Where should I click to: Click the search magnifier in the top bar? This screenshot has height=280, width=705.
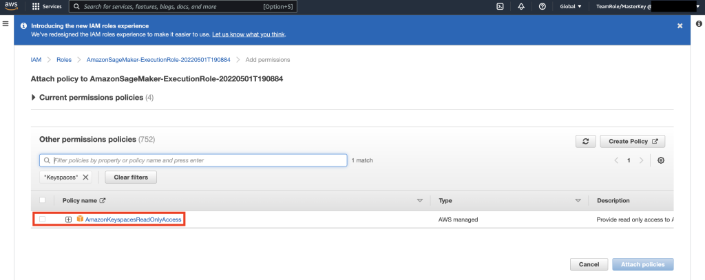click(x=77, y=7)
